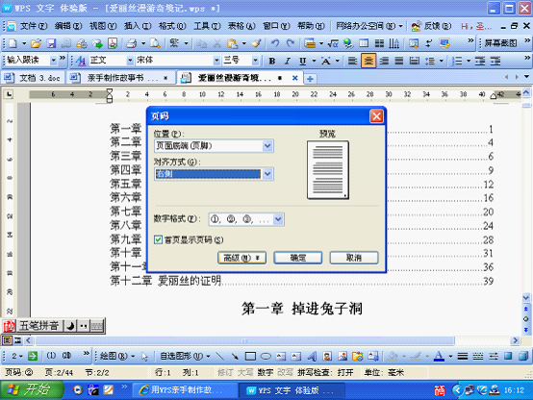The image size is (533, 400).
Task: Toggle Underline formatting
Action: click(x=302, y=61)
